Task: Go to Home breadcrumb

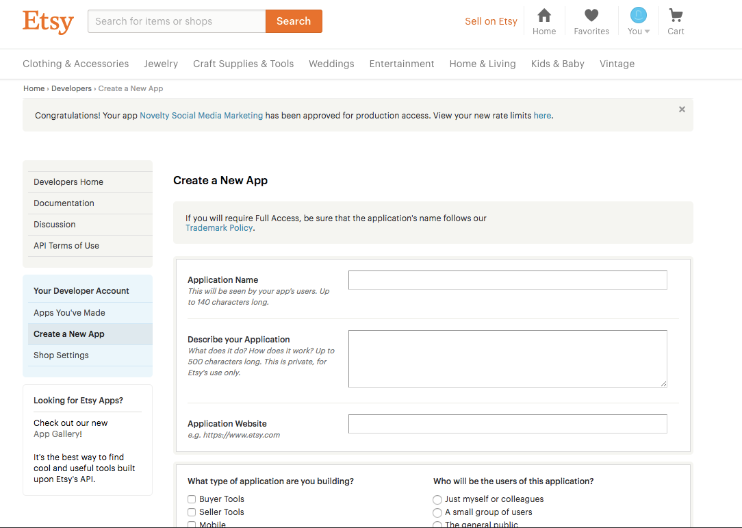Action: pyautogui.click(x=34, y=88)
